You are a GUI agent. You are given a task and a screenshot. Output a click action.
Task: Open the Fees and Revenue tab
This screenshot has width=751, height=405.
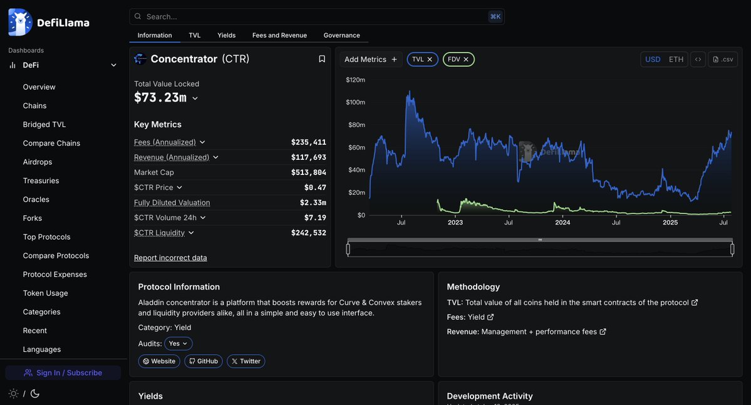point(280,36)
